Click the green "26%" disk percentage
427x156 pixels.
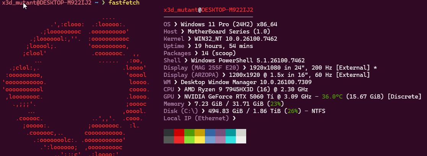click(x=293, y=111)
